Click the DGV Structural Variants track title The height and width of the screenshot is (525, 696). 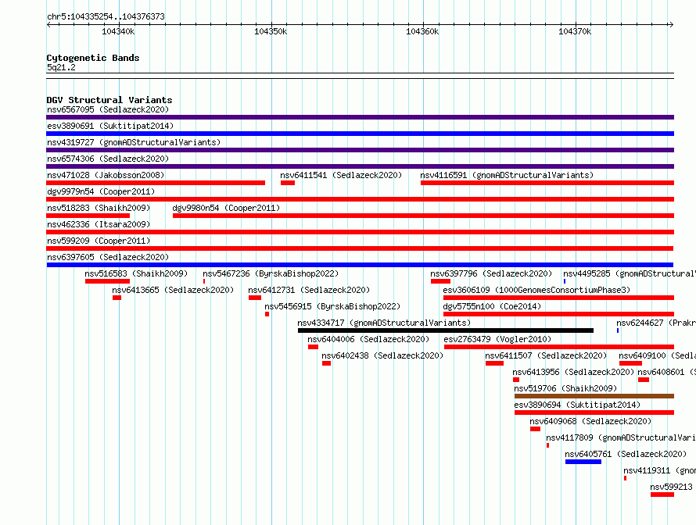pyautogui.click(x=109, y=100)
